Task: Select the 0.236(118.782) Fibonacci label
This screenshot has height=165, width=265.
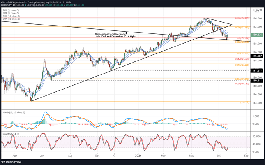Action: pyautogui.click(x=242, y=84)
